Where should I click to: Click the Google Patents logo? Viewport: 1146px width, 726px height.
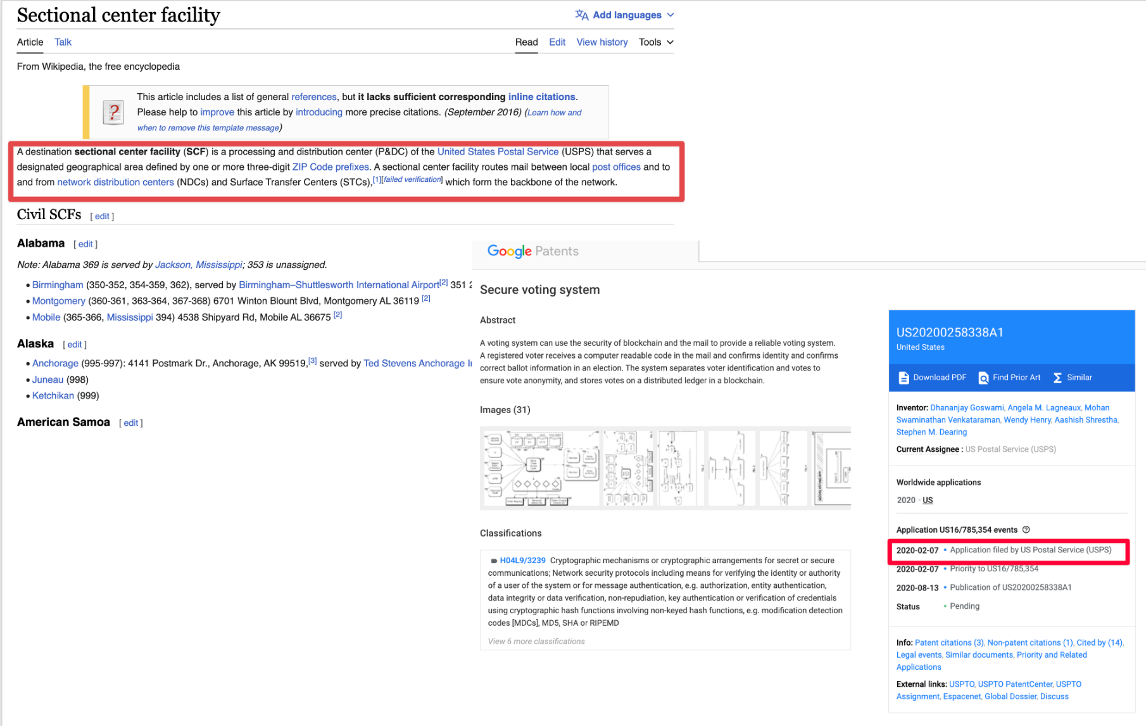coord(532,251)
